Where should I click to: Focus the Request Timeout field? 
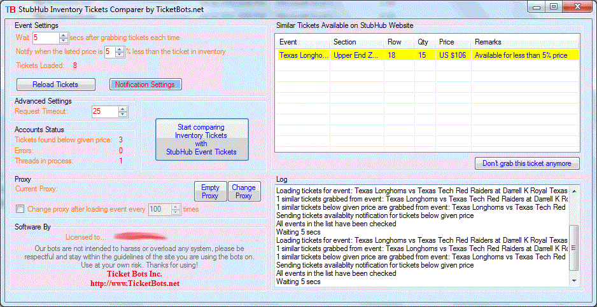pyautogui.click(x=105, y=111)
